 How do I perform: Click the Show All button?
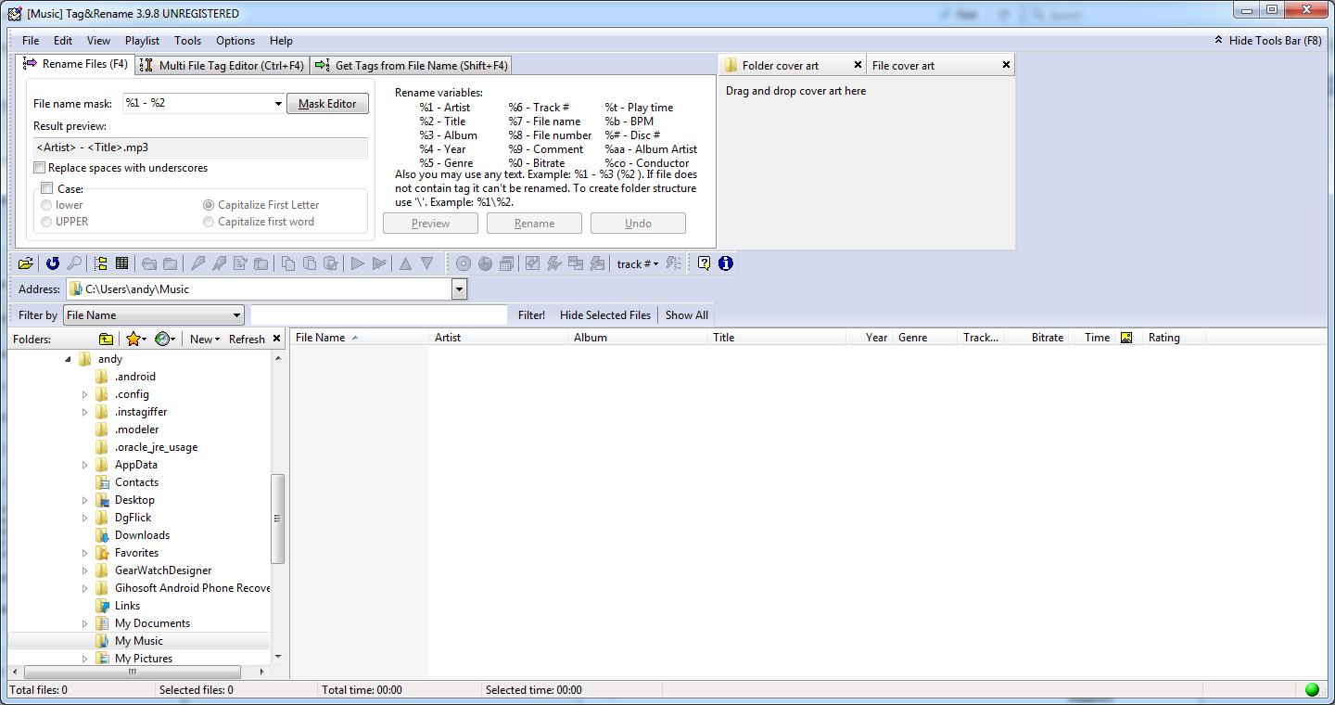pos(687,315)
